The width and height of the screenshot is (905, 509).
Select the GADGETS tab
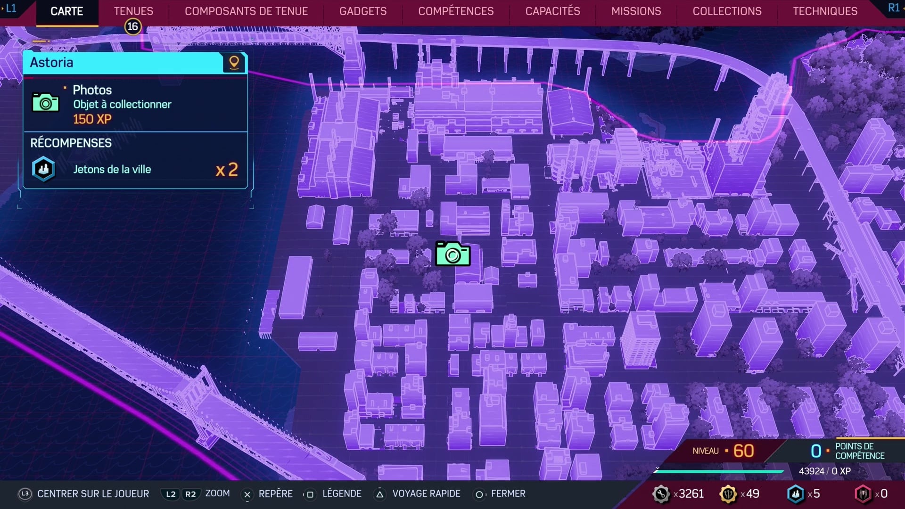pos(363,11)
